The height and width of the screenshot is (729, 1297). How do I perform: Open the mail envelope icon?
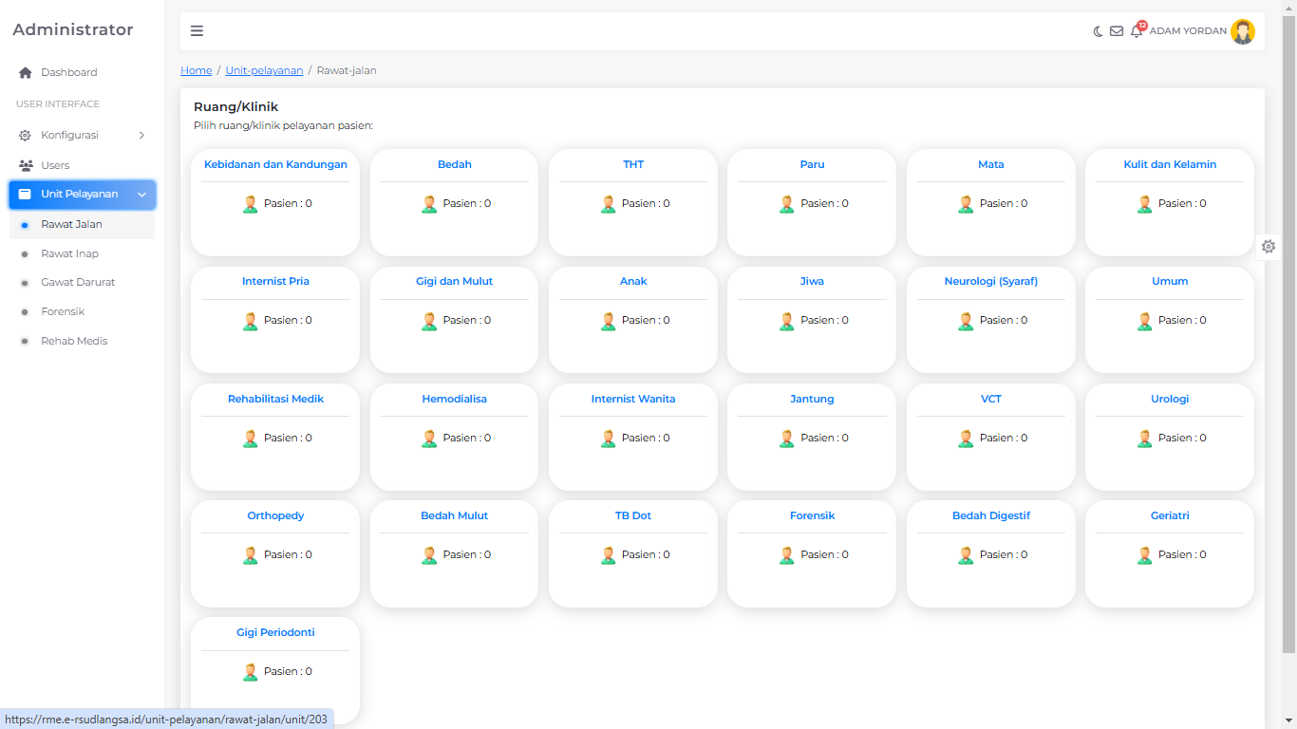(1117, 31)
